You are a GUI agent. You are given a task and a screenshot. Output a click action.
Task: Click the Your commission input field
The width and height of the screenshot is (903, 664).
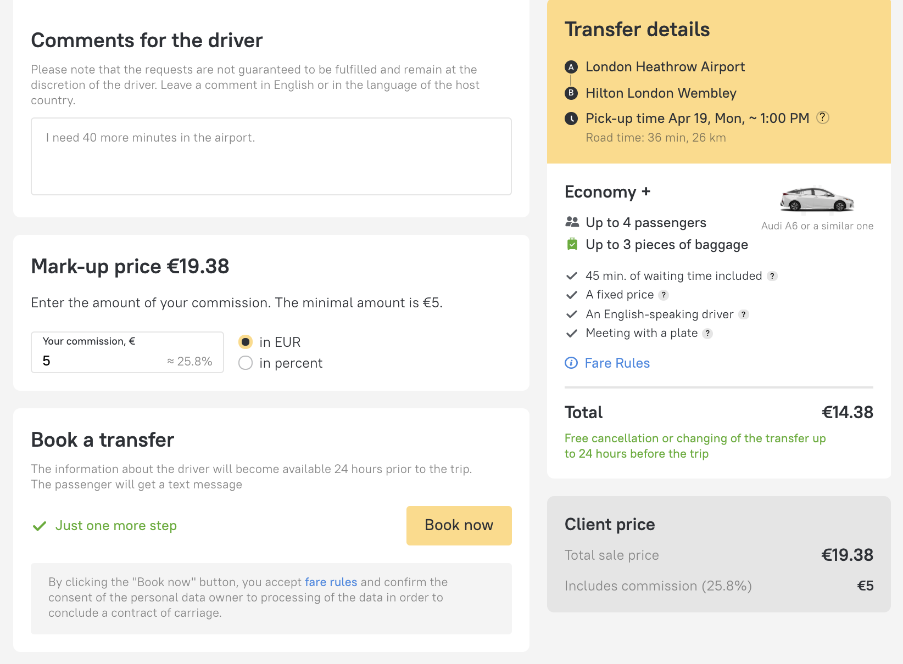[127, 352]
